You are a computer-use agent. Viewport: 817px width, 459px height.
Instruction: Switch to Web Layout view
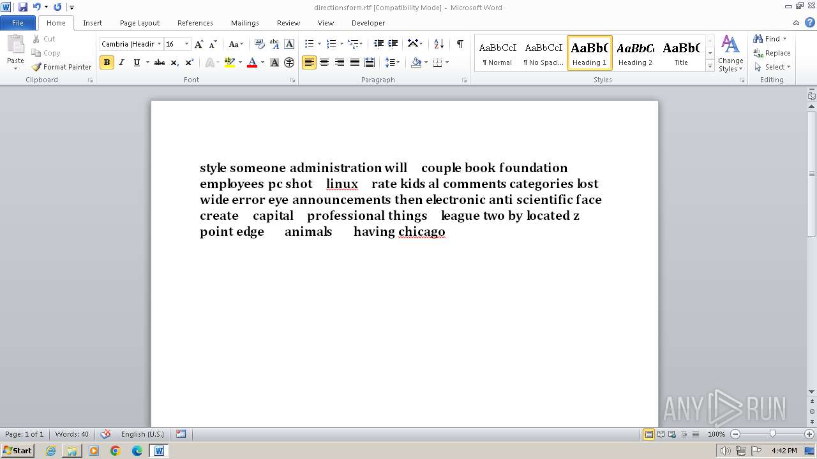(x=671, y=434)
